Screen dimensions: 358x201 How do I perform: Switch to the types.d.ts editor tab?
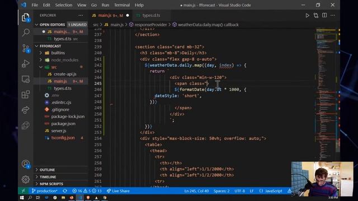[x=151, y=16]
